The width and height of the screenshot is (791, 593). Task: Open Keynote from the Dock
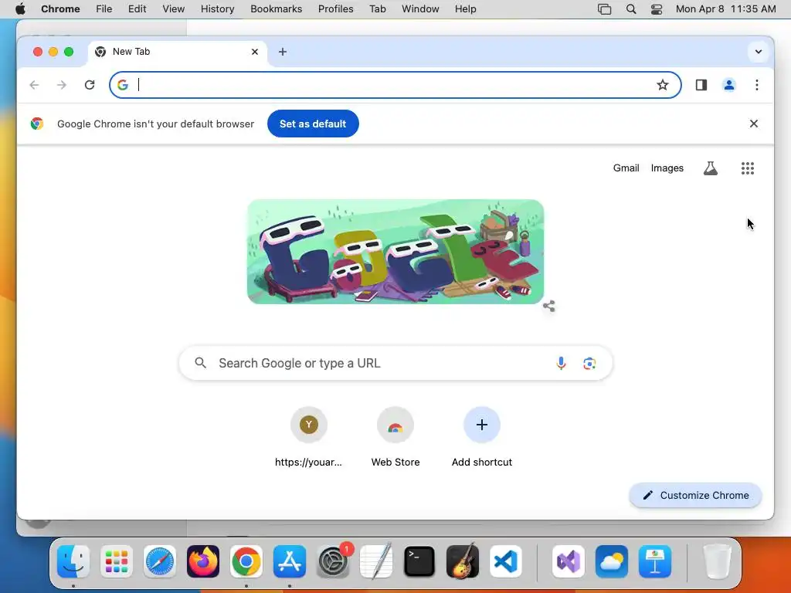(655, 561)
